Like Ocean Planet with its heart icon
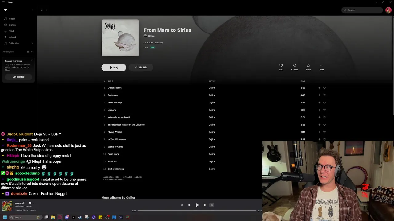394x221 pixels. coord(324,88)
